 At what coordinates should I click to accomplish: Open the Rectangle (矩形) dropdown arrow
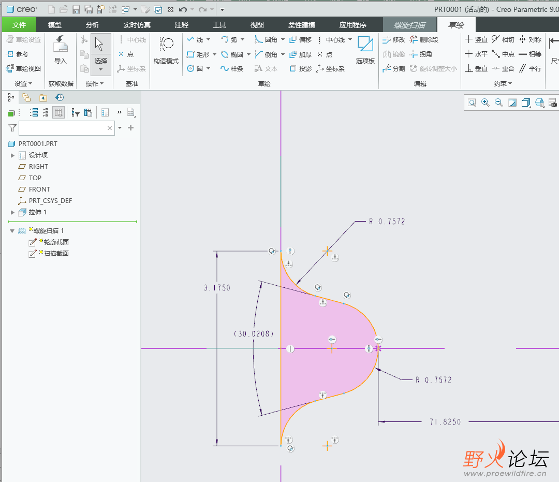pyautogui.click(x=214, y=54)
